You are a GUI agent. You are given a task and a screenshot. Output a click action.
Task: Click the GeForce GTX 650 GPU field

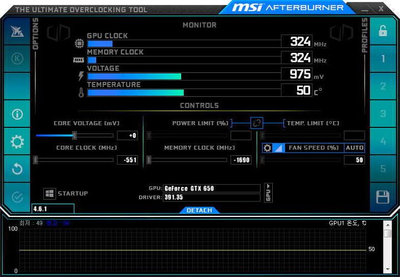tap(212, 189)
